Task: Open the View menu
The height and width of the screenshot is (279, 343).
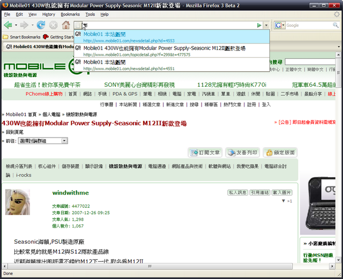Action: [x=32, y=14]
